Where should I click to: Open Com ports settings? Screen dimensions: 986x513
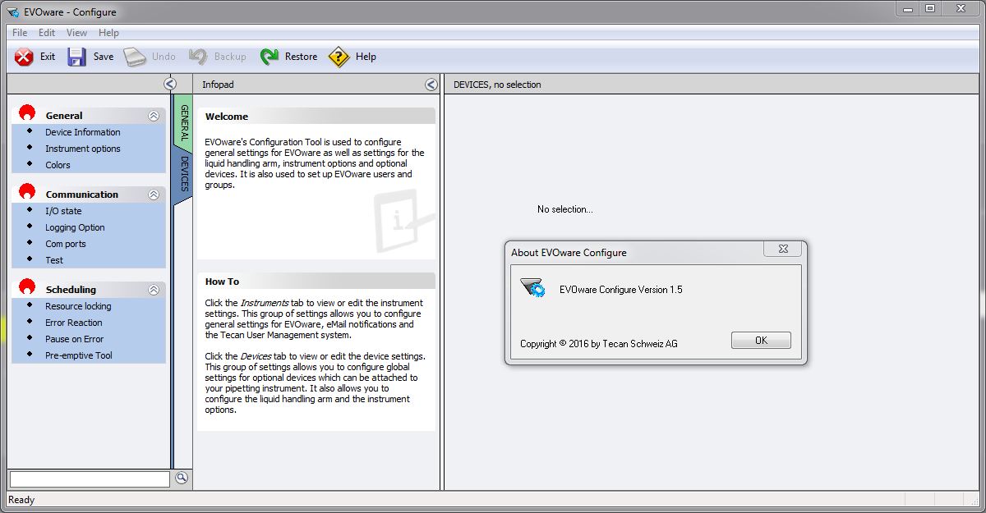(x=66, y=244)
